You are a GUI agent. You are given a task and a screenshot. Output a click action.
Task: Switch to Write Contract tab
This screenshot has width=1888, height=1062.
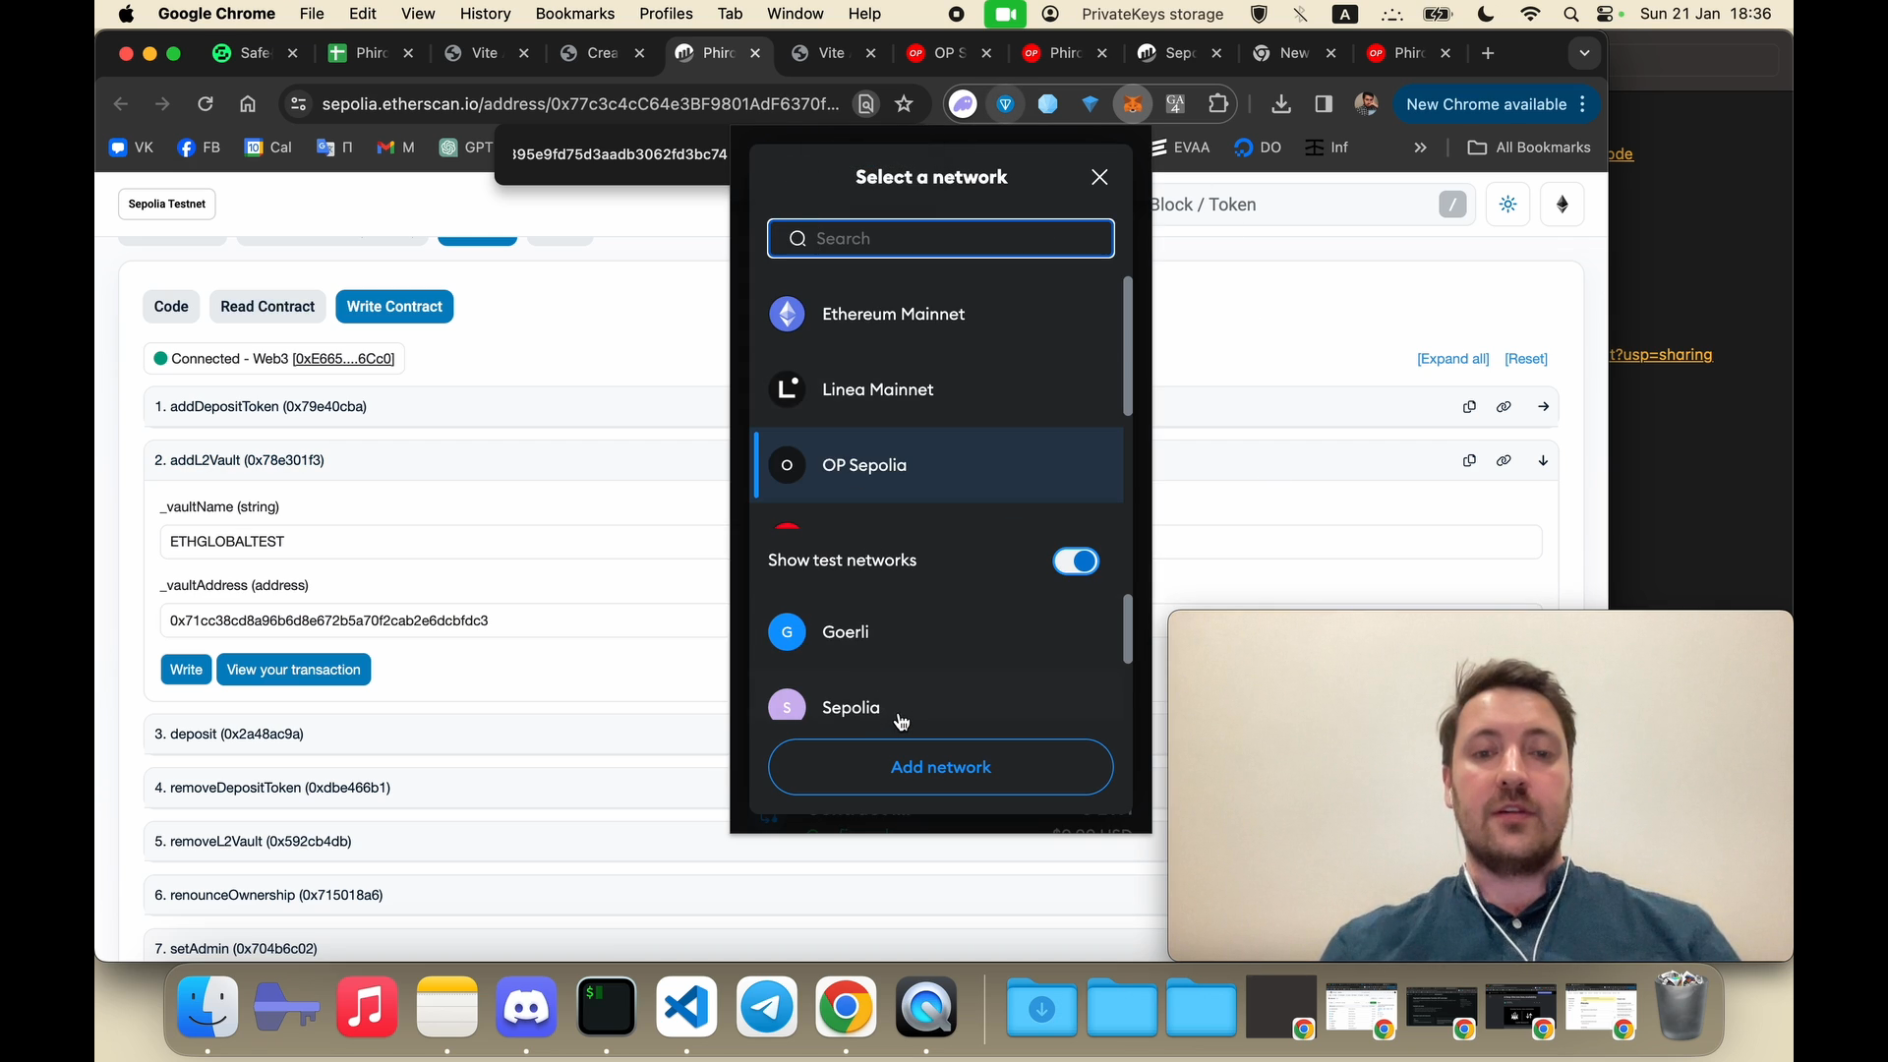point(394,307)
